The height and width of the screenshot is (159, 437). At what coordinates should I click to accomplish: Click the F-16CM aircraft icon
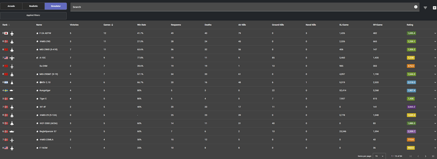12,148
